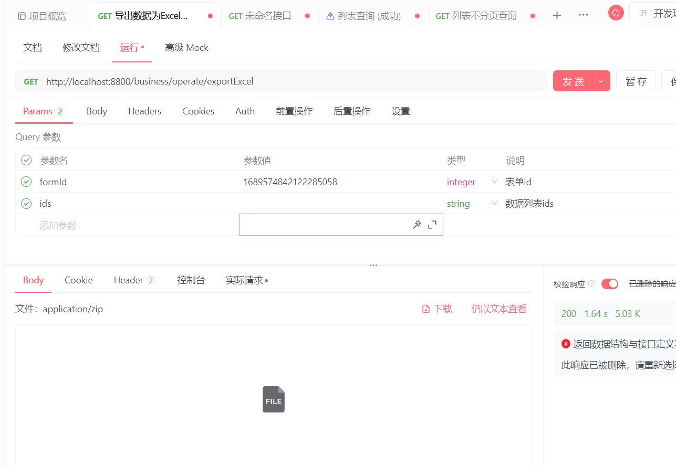Click the 发送 send button
Viewport: 676px width, 466px height.
(x=573, y=81)
